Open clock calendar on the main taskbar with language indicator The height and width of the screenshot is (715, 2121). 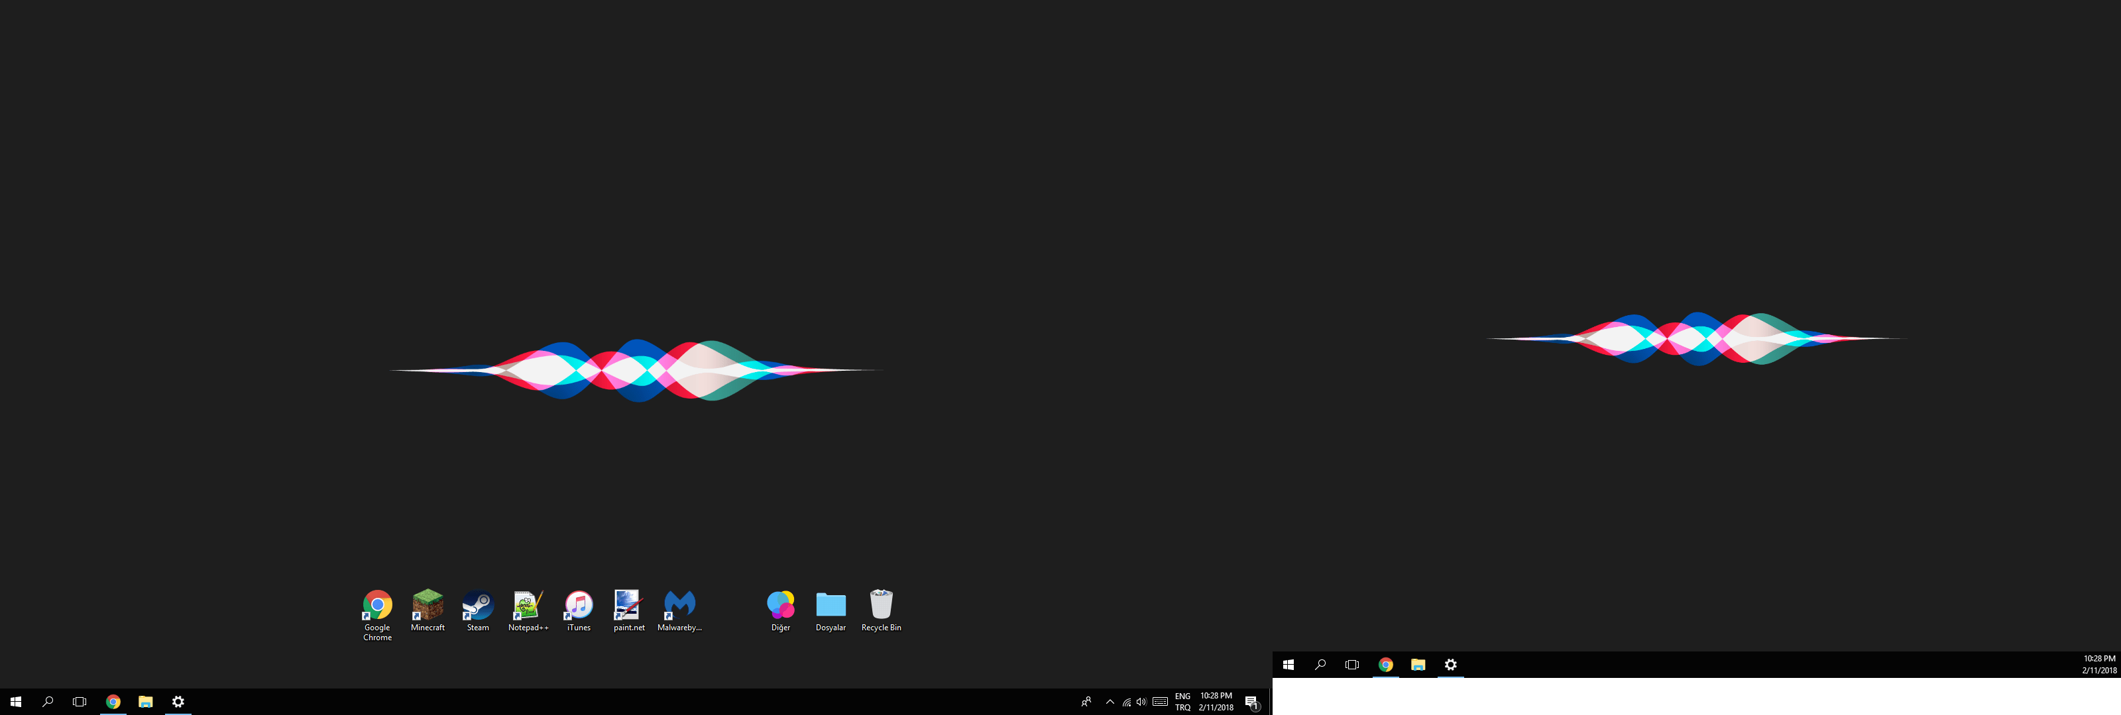(1216, 702)
